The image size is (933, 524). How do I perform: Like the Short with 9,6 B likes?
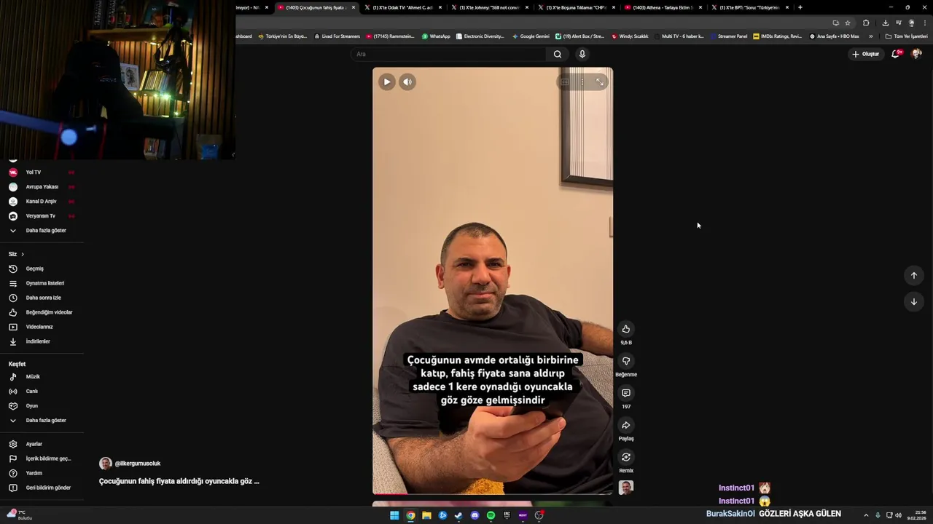coord(626,329)
